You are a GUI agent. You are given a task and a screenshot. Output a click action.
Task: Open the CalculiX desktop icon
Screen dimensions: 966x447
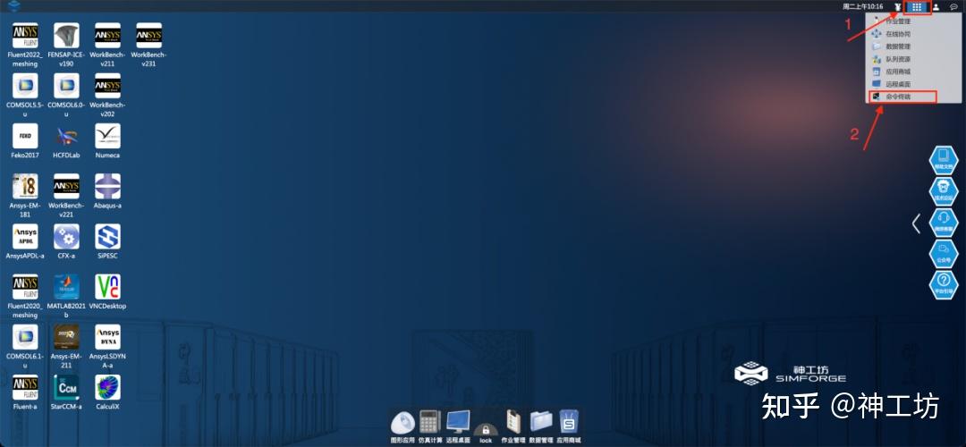click(108, 388)
